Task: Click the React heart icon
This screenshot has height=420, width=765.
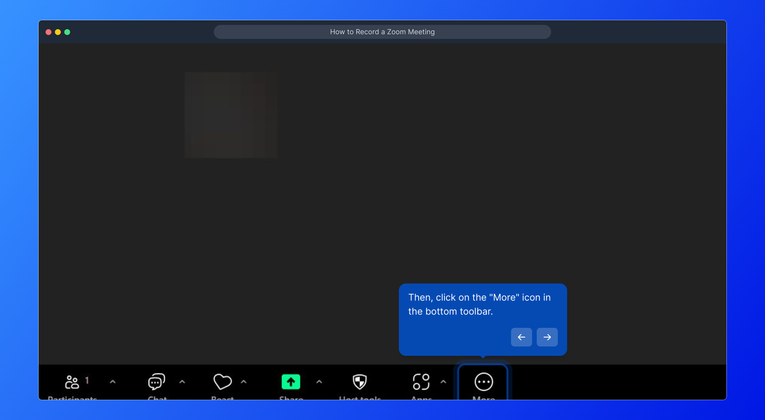Action: tap(222, 382)
